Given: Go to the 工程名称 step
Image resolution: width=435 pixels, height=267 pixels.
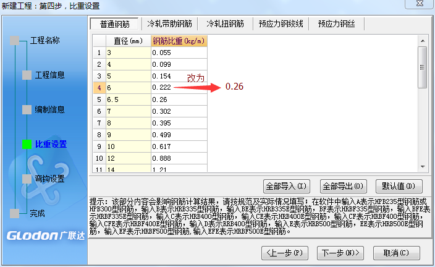Looking at the screenshot, I should point(45,41).
